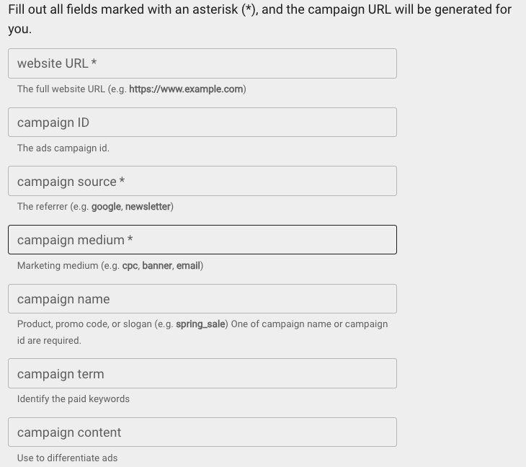The height and width of the screenshot is (467, 526).
Task: Click the 'email' medium example
Action: coord(188,266)
